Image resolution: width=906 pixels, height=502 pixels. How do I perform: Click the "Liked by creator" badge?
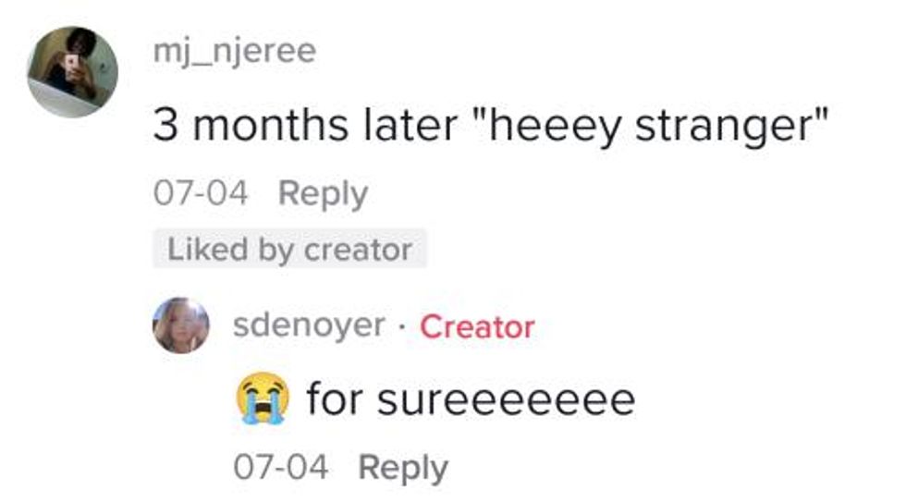289,250
